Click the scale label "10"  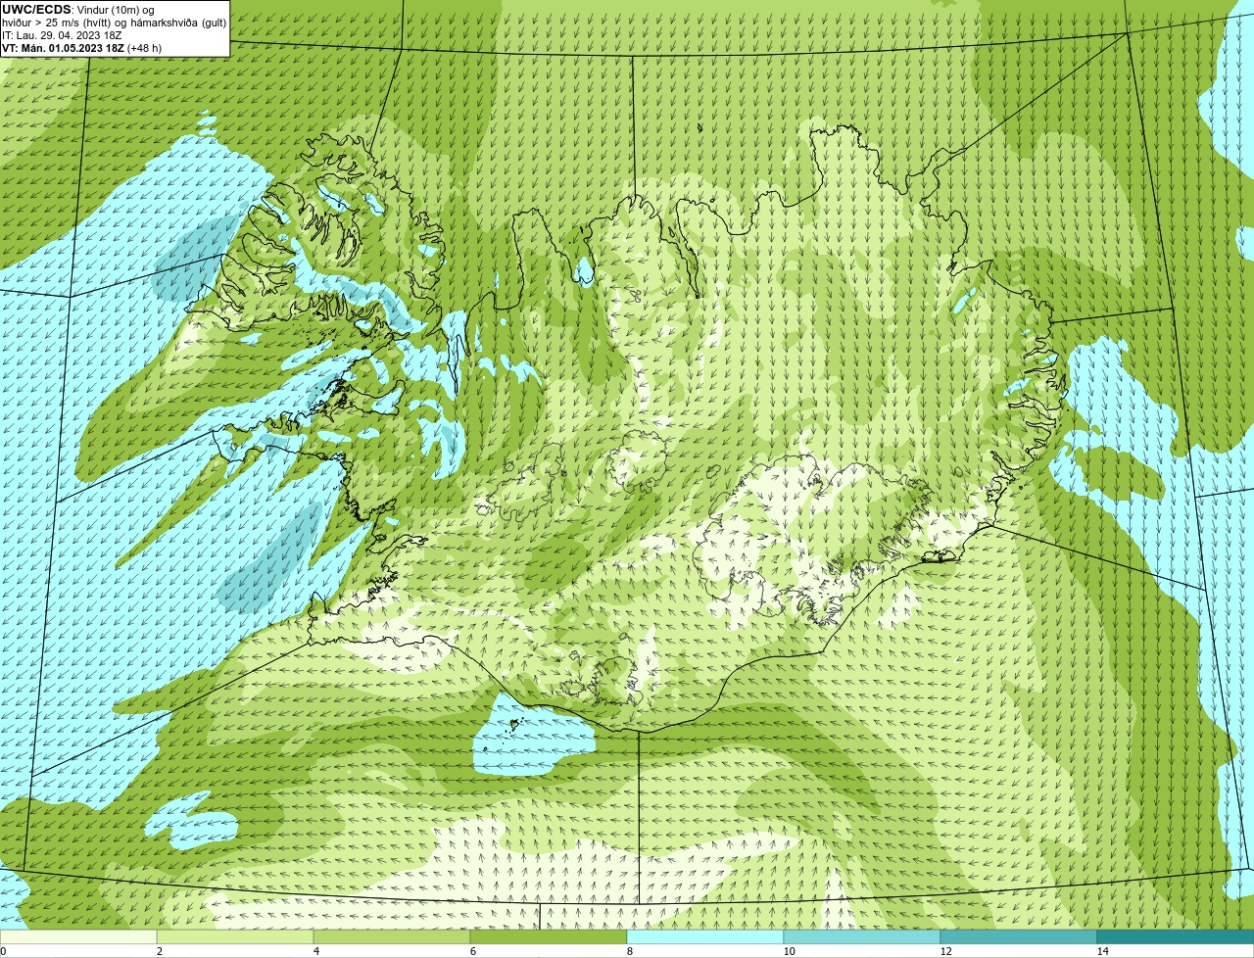[789, 951]
